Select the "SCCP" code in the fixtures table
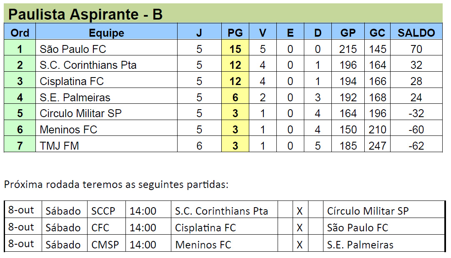 point(103,211)
